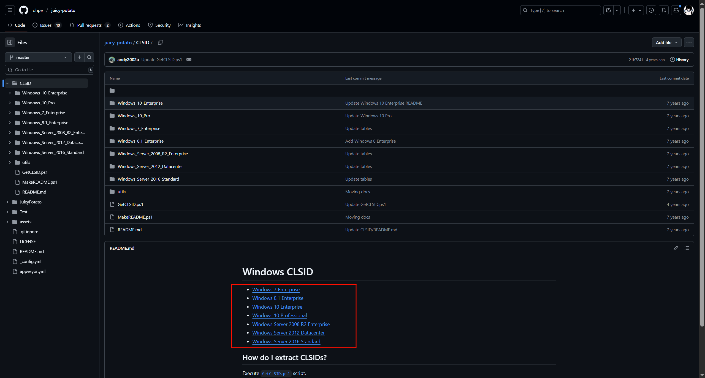Expand the JuicyPotato folder in tree

(7, 202)
